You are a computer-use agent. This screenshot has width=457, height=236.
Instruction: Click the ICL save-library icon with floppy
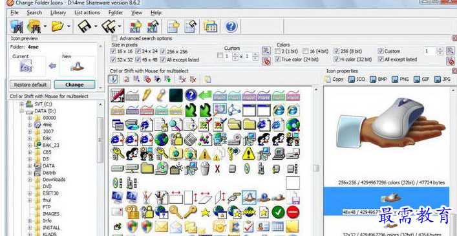153,27
